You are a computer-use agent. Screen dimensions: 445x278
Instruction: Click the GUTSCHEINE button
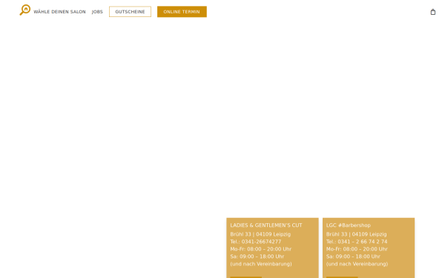pyautogui.click(x=130, y=12)
